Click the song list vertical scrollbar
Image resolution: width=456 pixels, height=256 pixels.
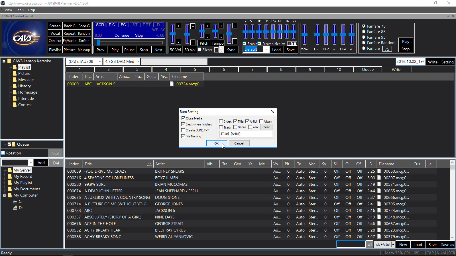[452, 200]
